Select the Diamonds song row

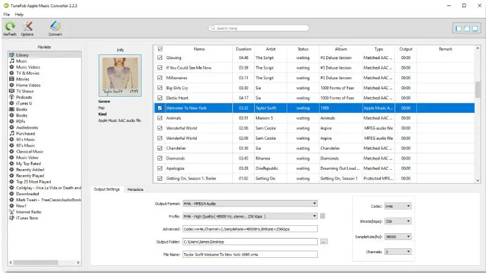click(314, 158)
